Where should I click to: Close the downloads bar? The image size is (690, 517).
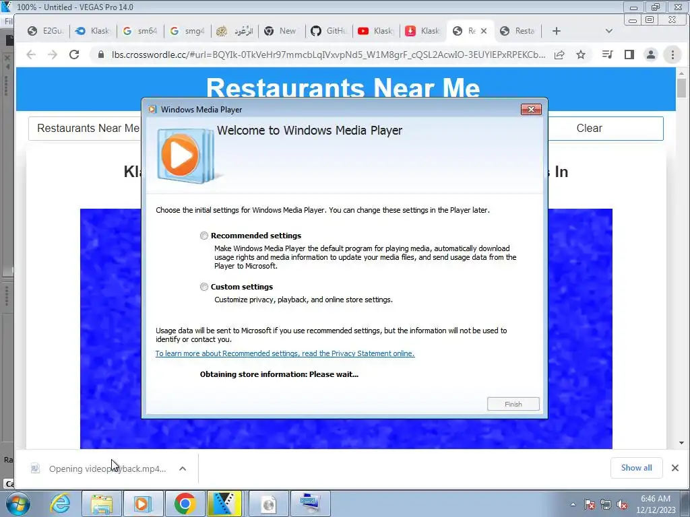pos(675,468)
